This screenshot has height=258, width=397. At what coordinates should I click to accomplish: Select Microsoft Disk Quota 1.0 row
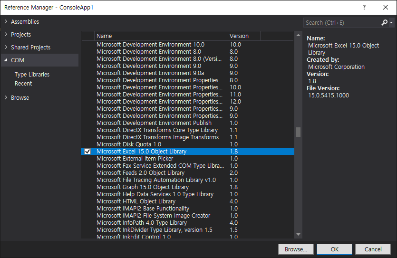(187, 144)
